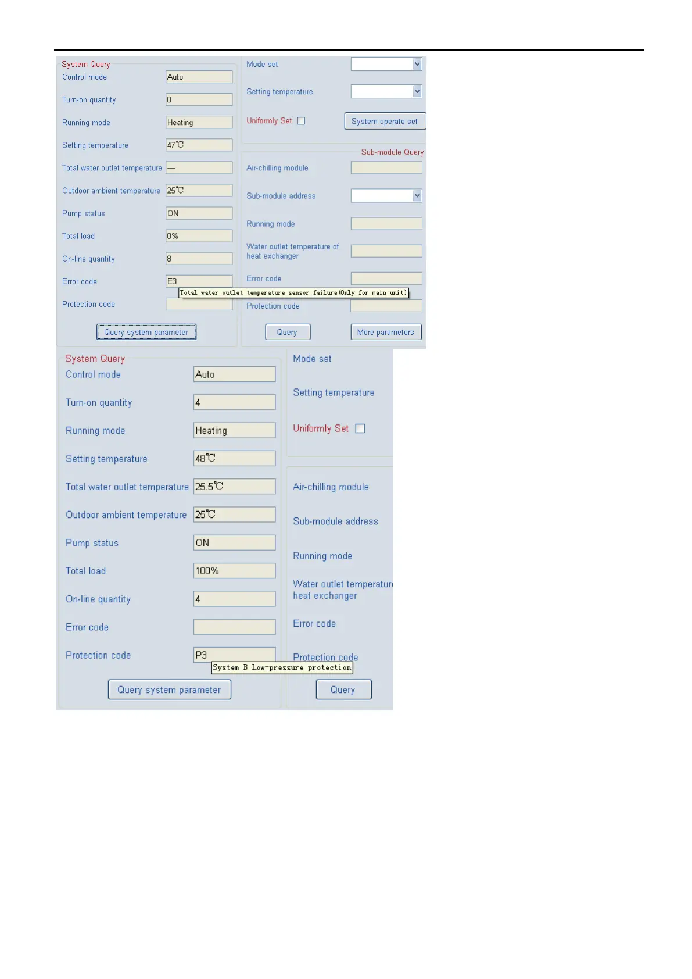Click the On-line quantity field showing 8
692x979 pixels.
coord(199,259)
